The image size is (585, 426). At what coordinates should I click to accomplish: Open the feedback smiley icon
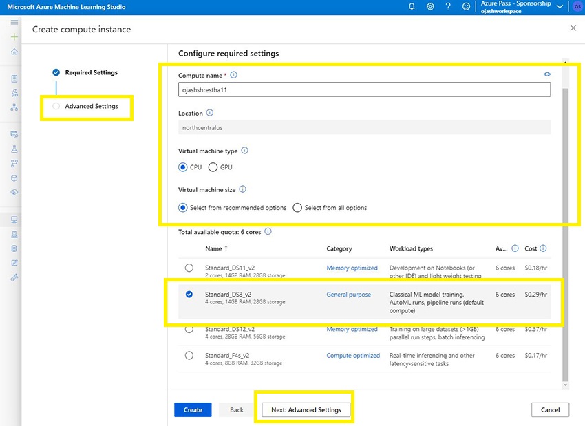(x=467, y=6)
